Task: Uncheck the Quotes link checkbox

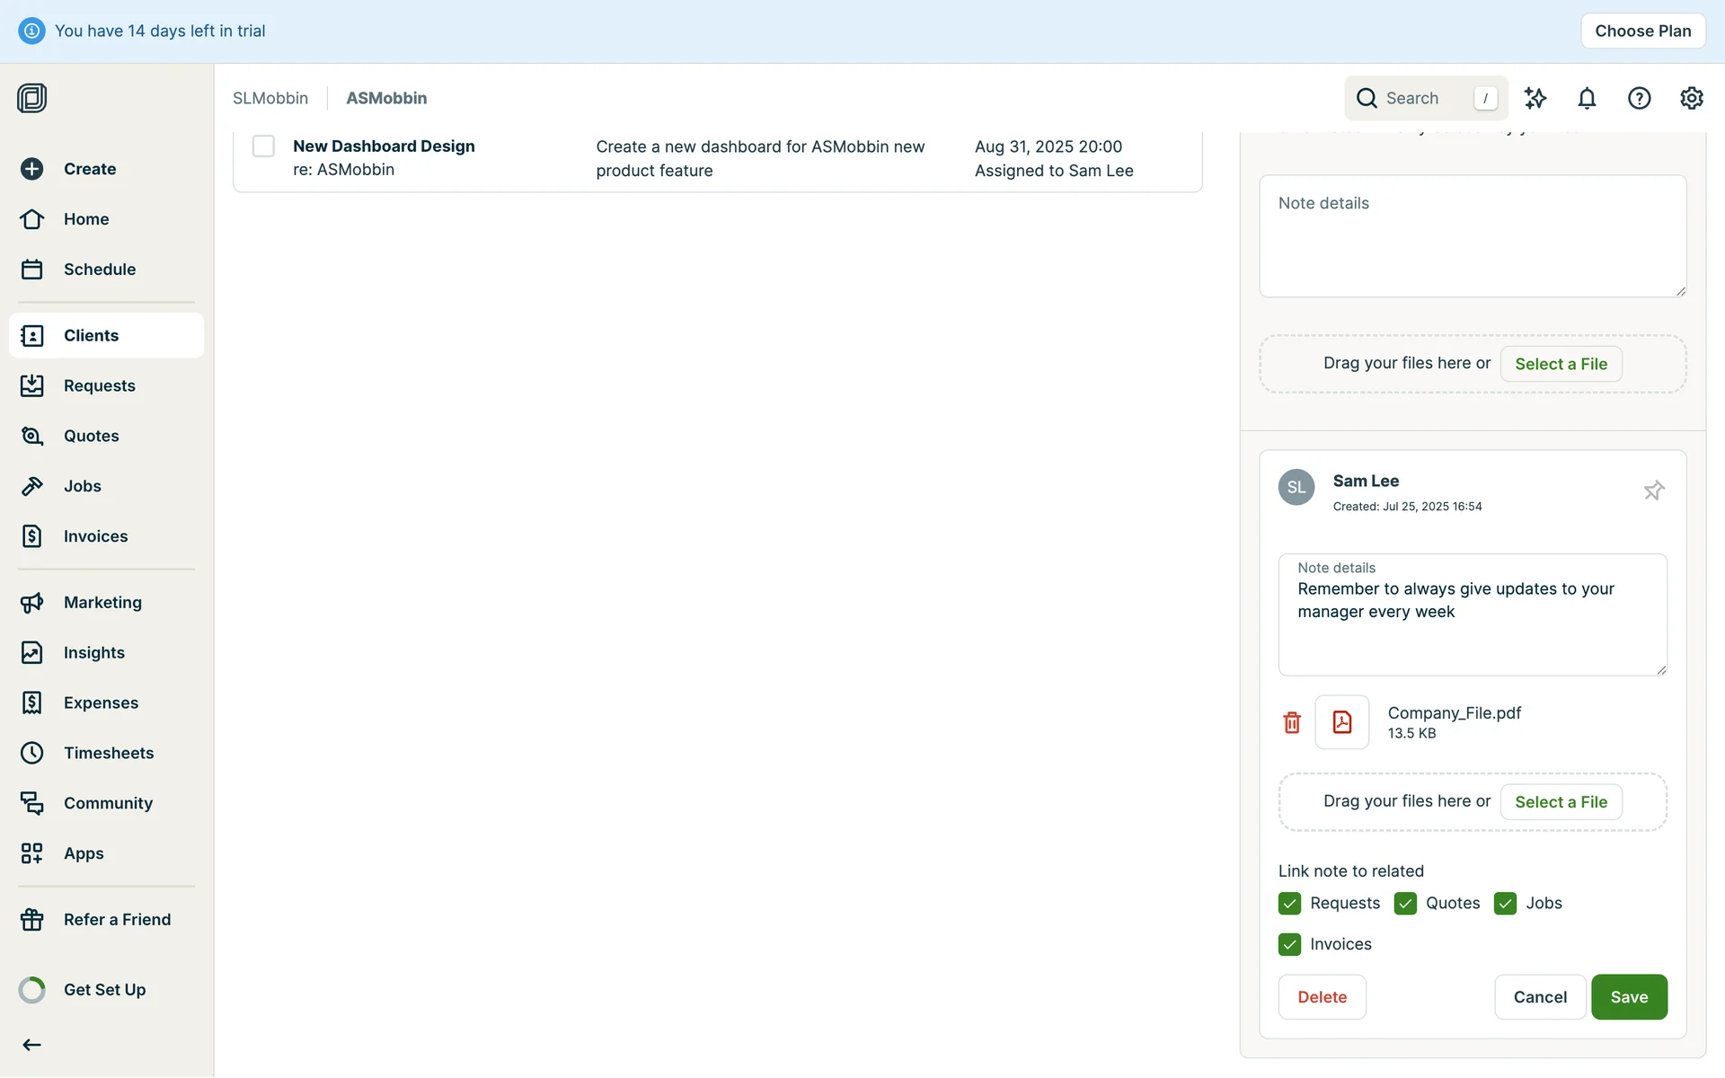Action: 1405,904
